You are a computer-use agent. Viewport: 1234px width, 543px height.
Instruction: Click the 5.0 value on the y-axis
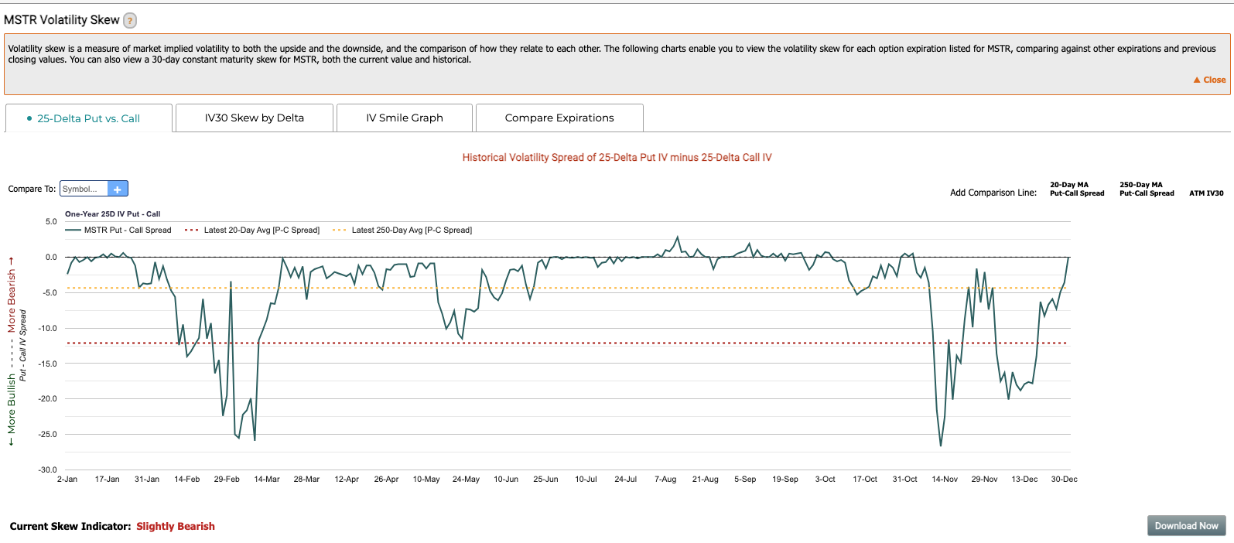pos(51,221)
